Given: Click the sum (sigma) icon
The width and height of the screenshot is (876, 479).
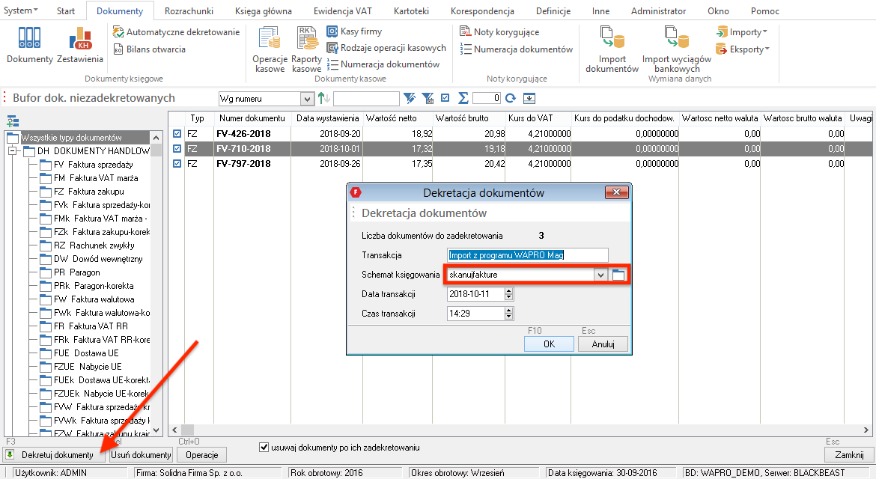Looking at the screenshot, I should (x=463, y=98).
